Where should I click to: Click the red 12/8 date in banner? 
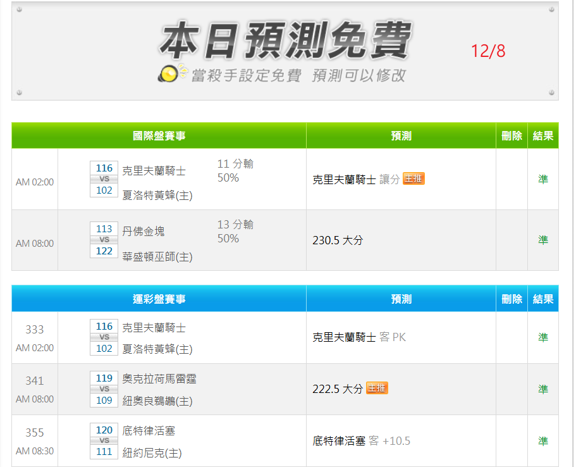(488, 51)
